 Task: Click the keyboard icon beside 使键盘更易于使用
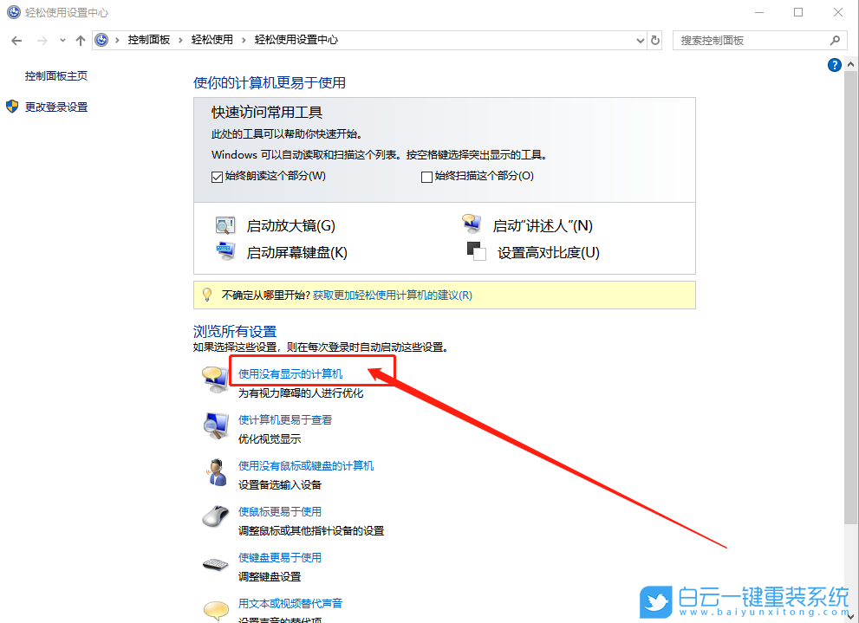tap(215, 562)
